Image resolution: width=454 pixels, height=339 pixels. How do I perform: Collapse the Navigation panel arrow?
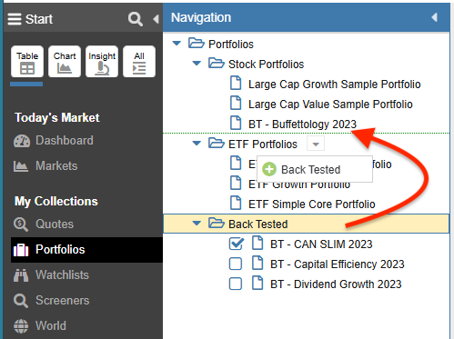435,17
